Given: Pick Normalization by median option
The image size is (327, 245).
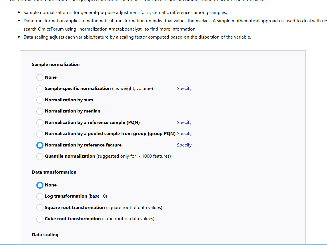Looking at the screenshot, I should [x=40, y=111].
